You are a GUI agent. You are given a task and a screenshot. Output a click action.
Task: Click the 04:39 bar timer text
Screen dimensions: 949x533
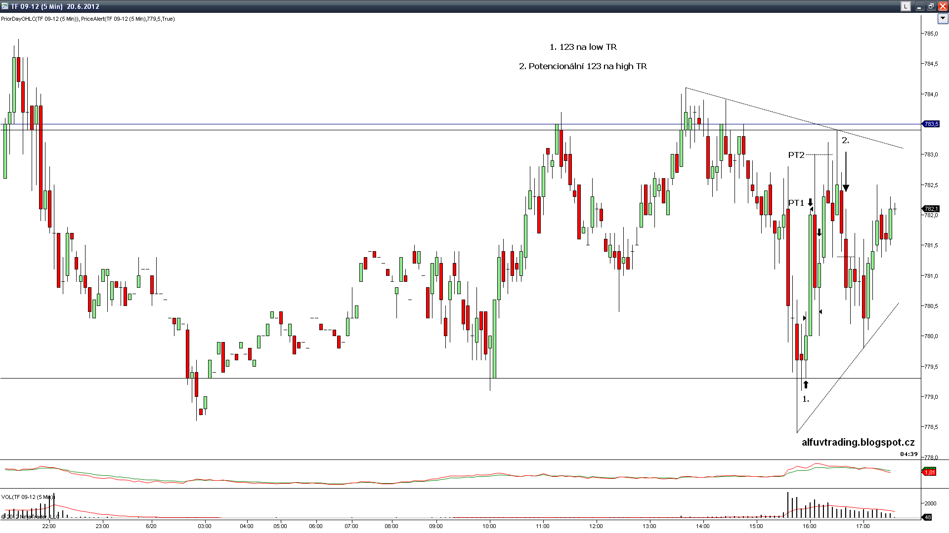[x=908, y=454]
